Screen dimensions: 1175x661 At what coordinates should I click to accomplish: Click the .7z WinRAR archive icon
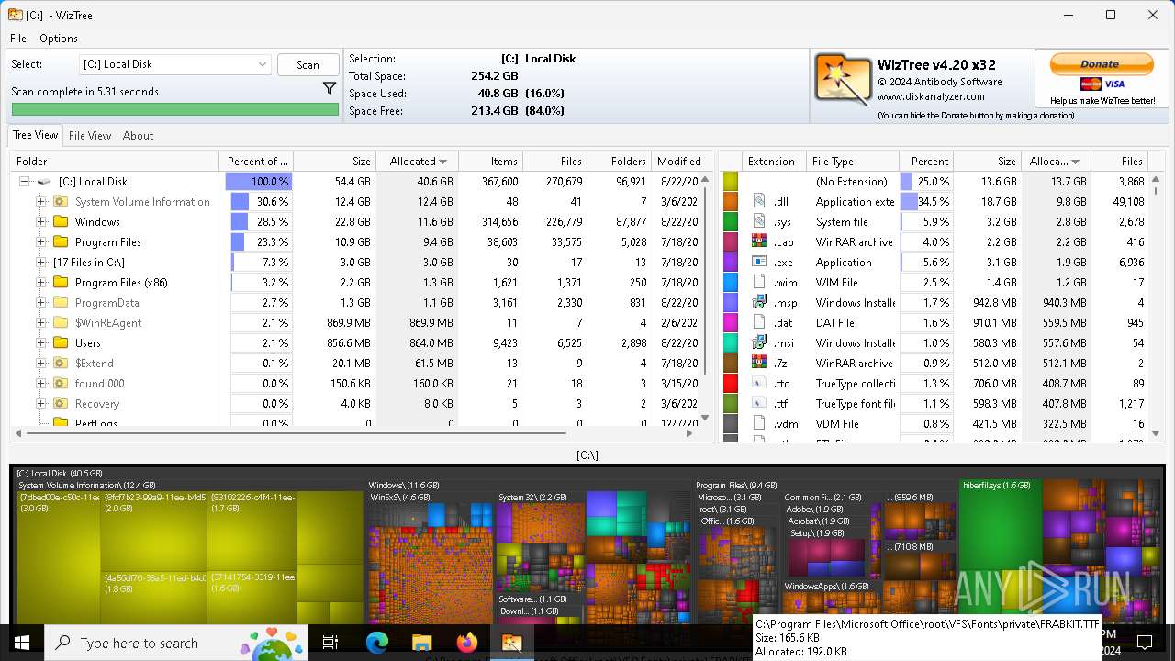(759, 363)
